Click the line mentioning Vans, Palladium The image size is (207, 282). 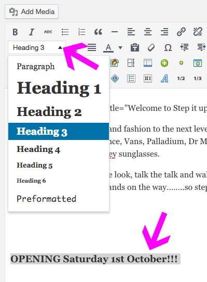(158, 142)
